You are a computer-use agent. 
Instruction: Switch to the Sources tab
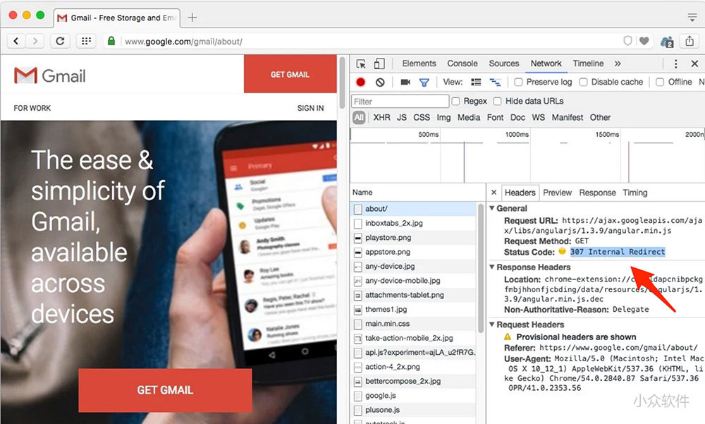pos(504,63)
